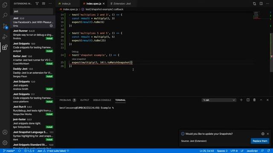Click the Jest test suite failed status

(x=53, y=151)
